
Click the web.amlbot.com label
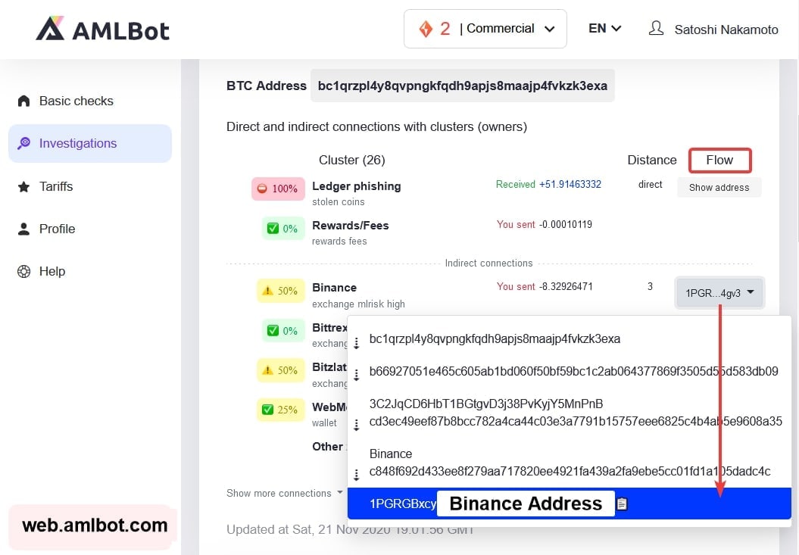click(94, 525)
